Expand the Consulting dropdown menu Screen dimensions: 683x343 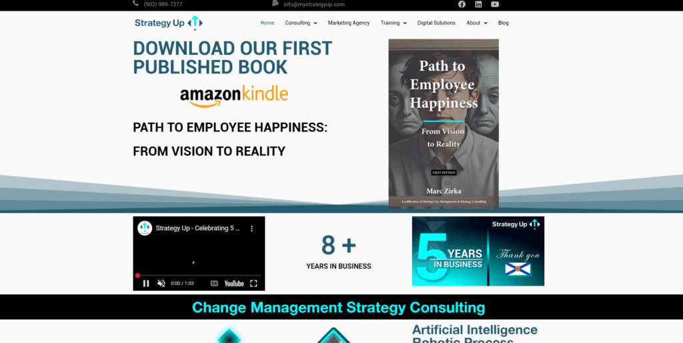pyautogui.click(x=301, y=23)
